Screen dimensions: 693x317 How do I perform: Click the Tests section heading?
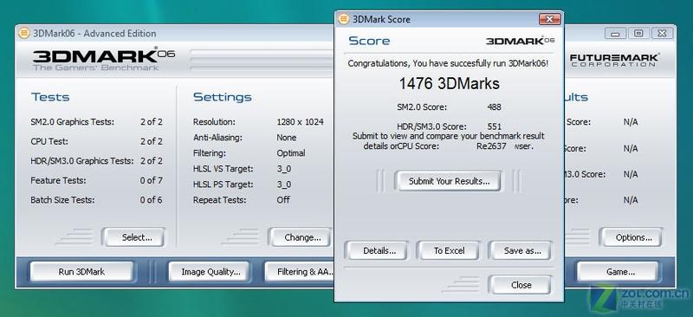tap(50, 97)
